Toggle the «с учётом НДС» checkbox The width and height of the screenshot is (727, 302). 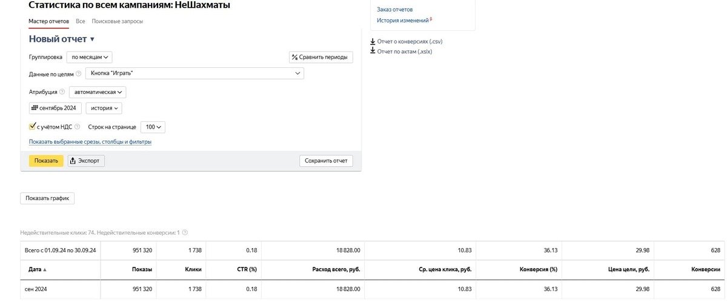[x=33, y=127]
